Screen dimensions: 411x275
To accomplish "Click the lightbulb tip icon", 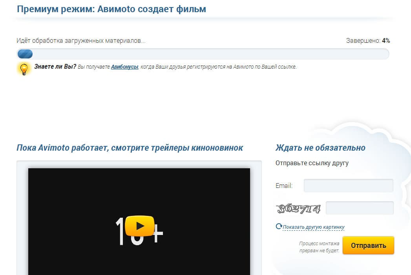I will tap(24, 69).
